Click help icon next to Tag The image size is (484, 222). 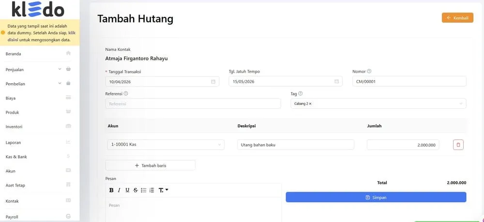point(301,93)
